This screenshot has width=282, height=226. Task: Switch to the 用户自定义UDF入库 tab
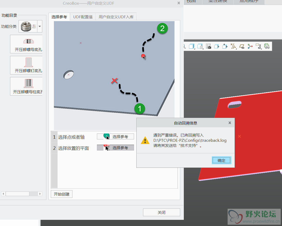[116, 17]
